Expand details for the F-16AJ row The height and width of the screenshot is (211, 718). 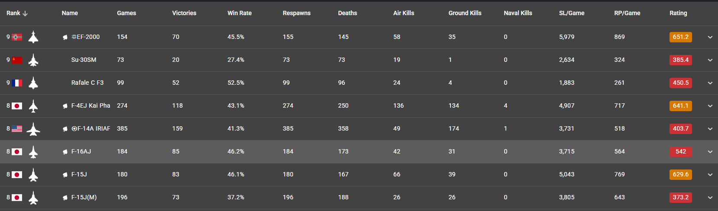[710, 152]
